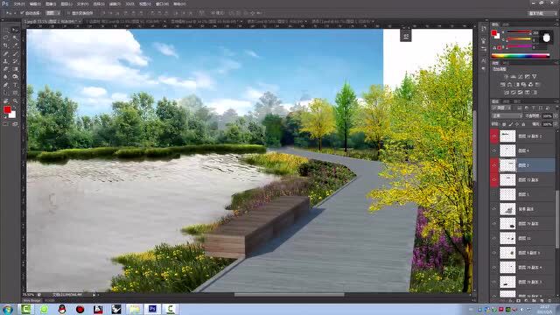The width and height of the screenshot is (560, 315).
Task: Open the 文件 (File) menu
Action: [x=19, y=4]
